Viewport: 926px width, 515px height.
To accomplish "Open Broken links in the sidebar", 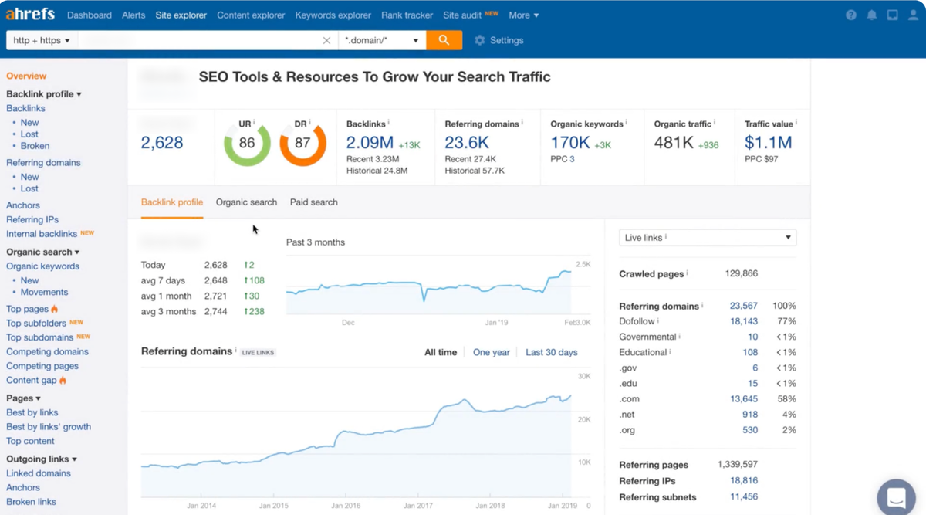I will pyautogui.click(x=31, y=502).
